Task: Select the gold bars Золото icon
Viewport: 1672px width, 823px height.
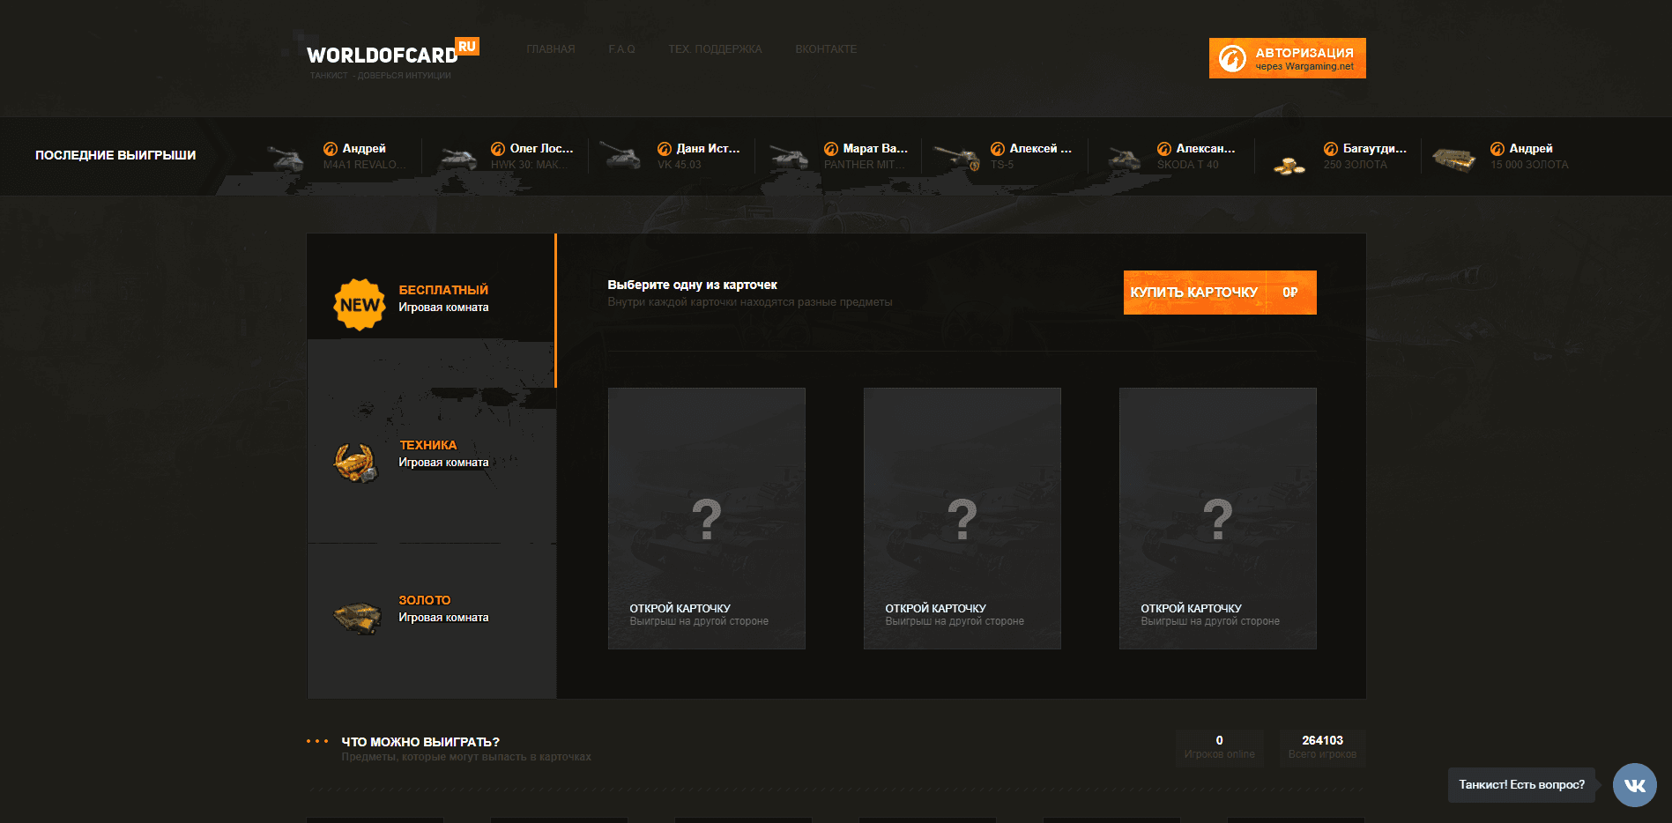Action: [x=356, y=617]
